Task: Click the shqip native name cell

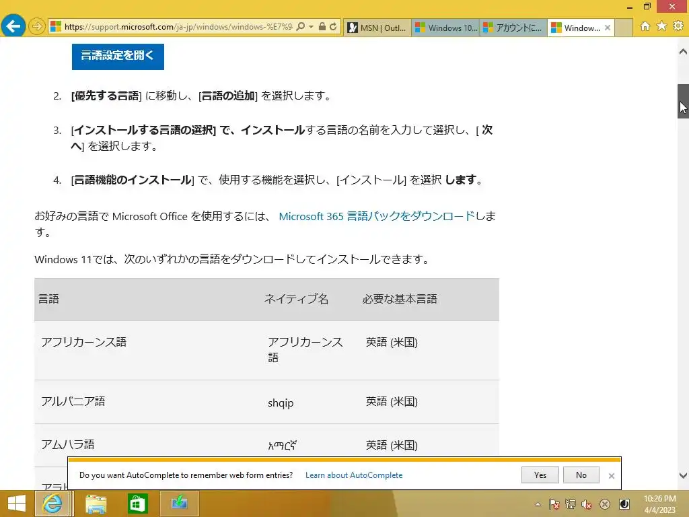Action: (281, 403)
